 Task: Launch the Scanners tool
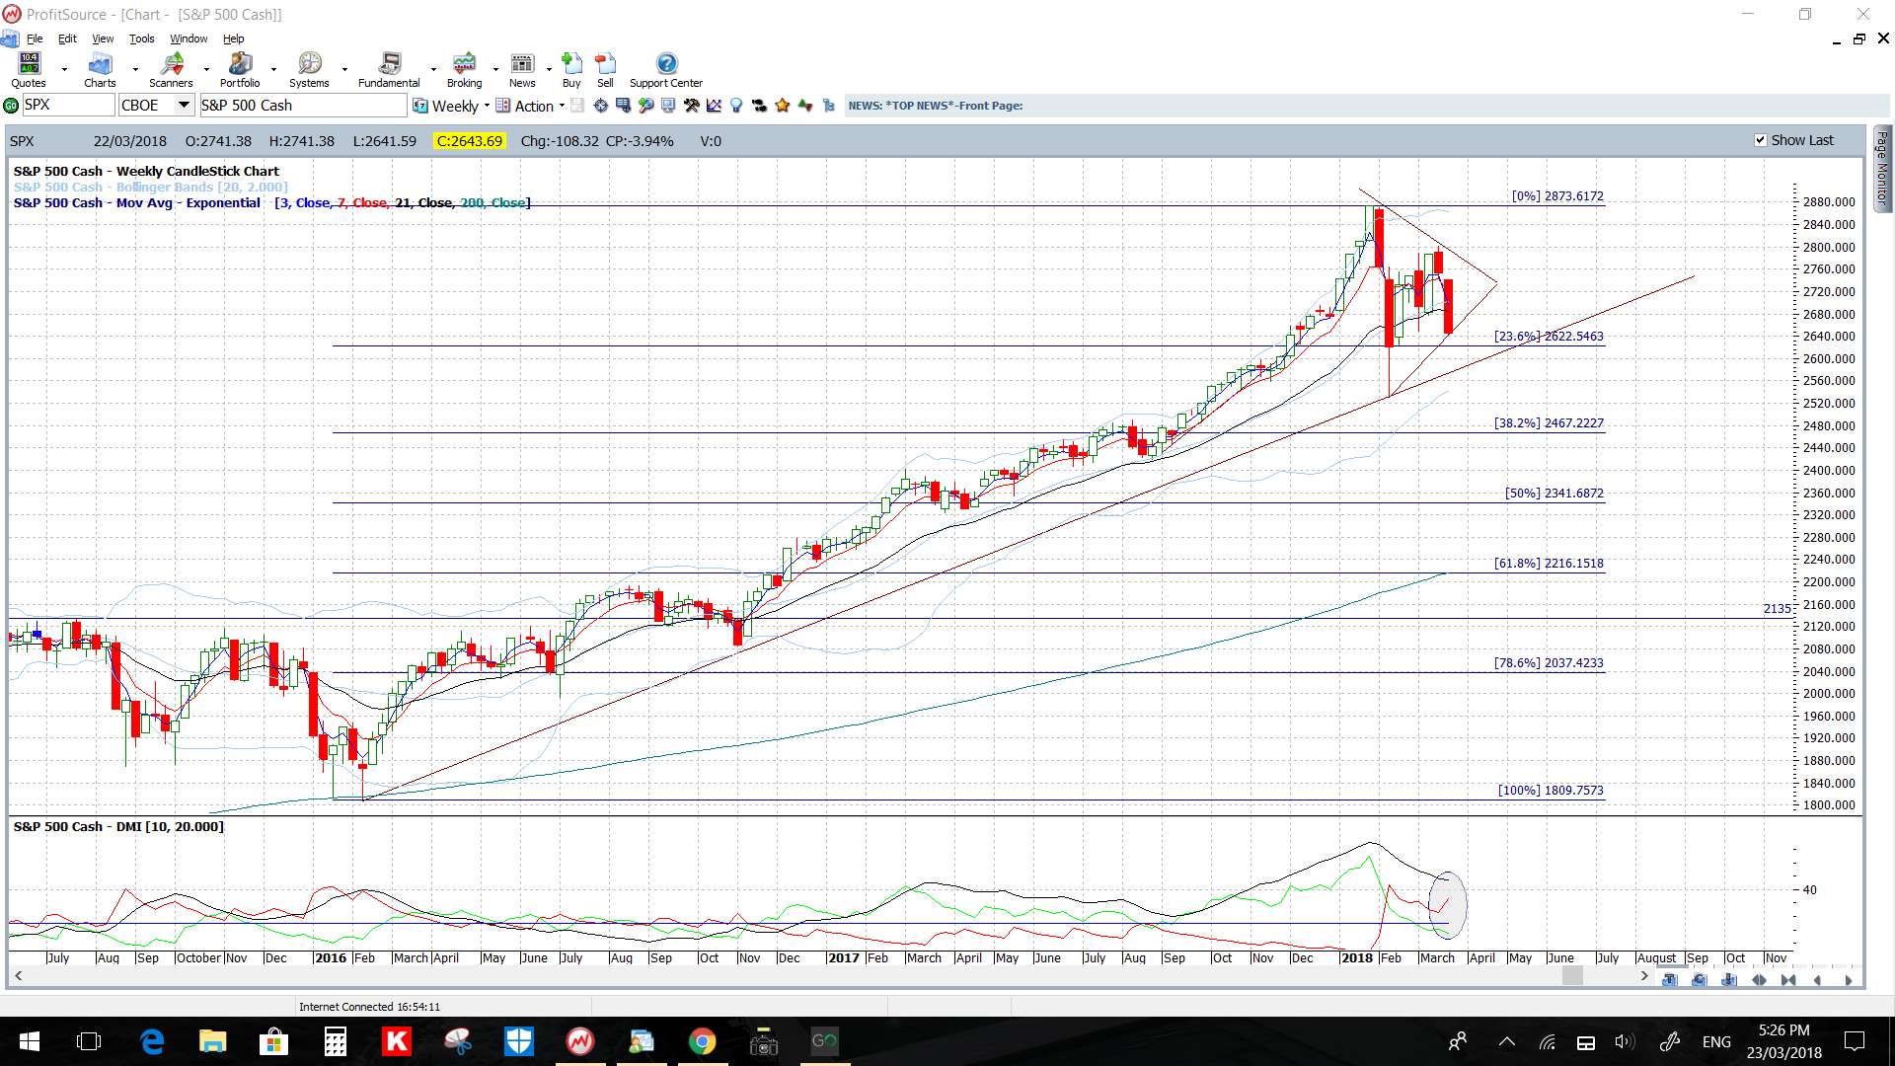[x=172, y=64]
